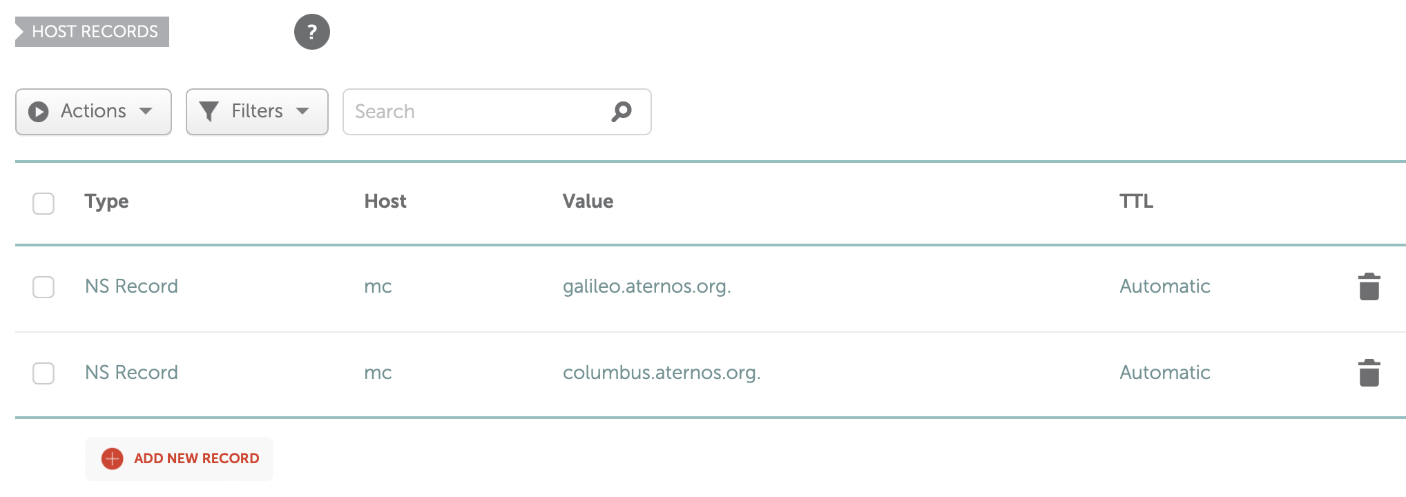Check the columbus NS record checkbox
Image resolution: width=1406 pixels, height=497 pixels.
(x=44, y=373)
